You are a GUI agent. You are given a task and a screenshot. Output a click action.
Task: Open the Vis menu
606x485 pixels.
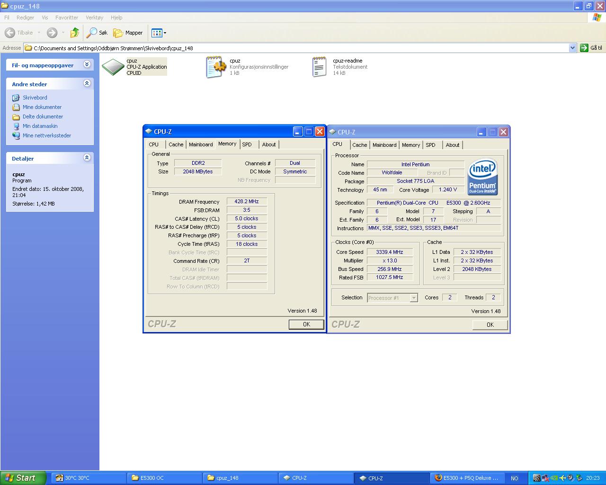45,18
